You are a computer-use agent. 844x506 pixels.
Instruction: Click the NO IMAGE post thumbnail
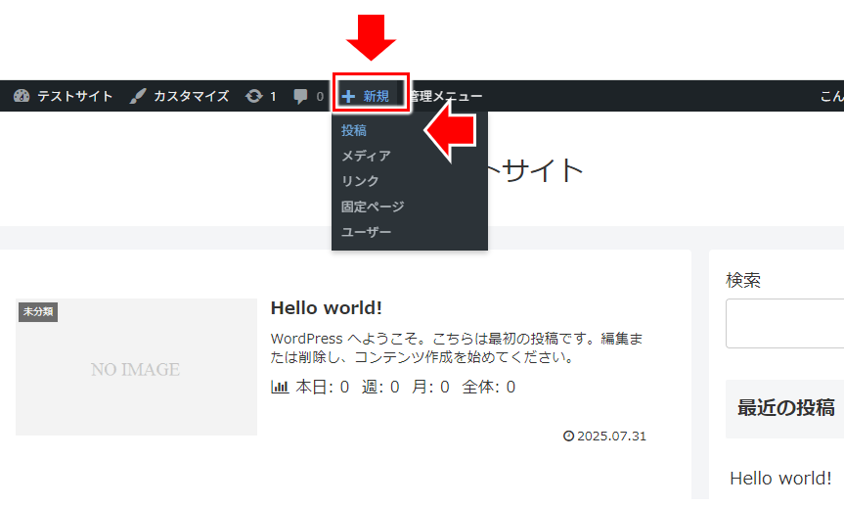[x=136, y=367]
